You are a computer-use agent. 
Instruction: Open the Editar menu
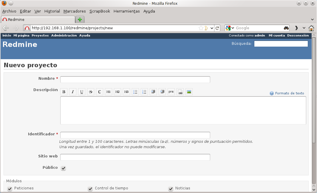pyautogui.click(x=25, y=11)
